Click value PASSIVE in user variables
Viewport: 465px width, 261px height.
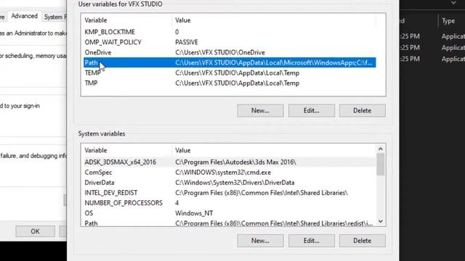coord(187,42)
